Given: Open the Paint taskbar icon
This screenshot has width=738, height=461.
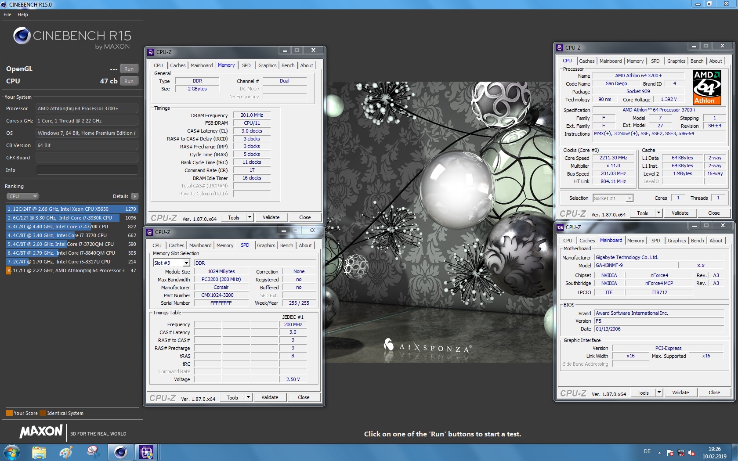Looking at the screenshot, I should [66, 452].
